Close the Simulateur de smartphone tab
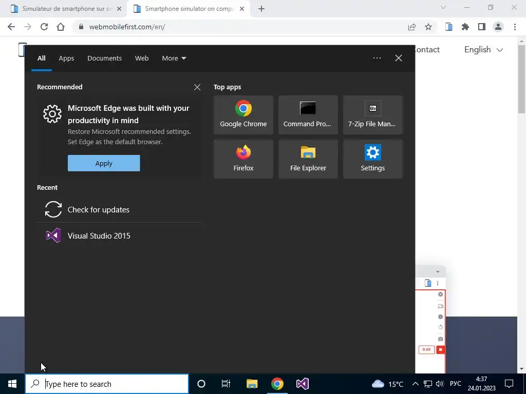The height and width of the screenshot is (394, 526). coord(119,9)
